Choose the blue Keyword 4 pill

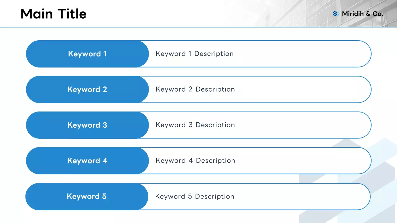(x=87, y=161)
